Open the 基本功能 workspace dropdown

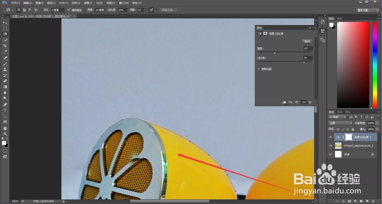(x=367, y=10)
